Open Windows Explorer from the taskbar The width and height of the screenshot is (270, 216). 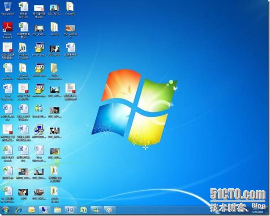pyautogui.click(x=57, y=210)
